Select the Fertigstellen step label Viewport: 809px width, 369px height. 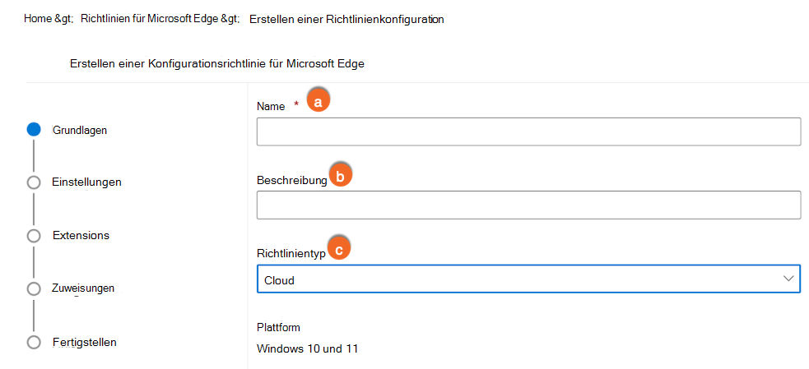(x=84, y=342)
